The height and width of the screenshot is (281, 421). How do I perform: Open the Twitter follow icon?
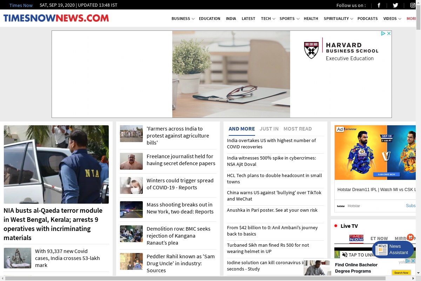(x=395, y=5)
